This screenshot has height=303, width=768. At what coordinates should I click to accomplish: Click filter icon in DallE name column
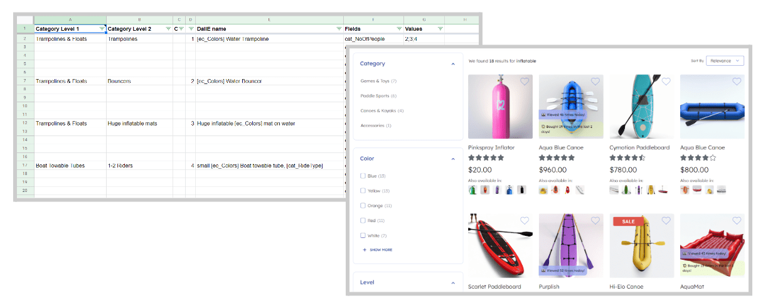339,29
